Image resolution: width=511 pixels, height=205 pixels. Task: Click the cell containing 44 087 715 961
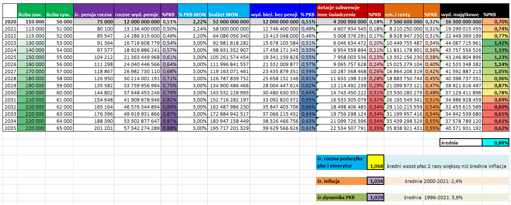coord(461,42)
